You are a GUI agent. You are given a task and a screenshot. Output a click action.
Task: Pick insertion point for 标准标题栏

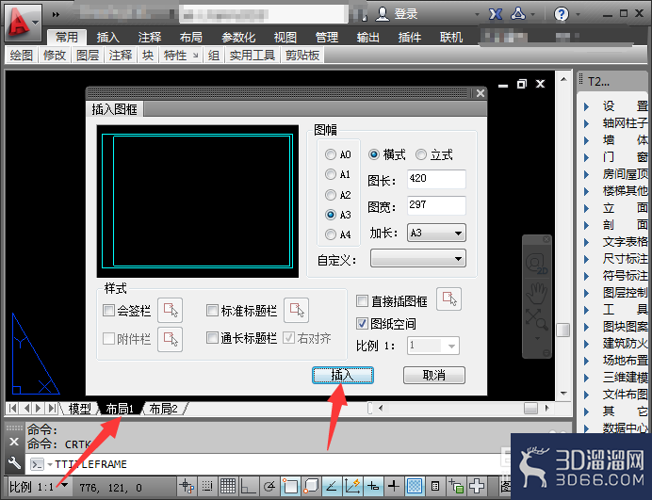(296, 310)
